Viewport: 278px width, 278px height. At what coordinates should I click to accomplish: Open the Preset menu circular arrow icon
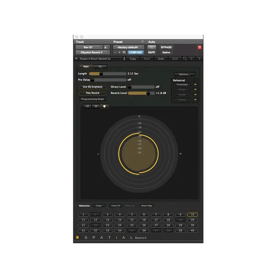click(142, 42)
